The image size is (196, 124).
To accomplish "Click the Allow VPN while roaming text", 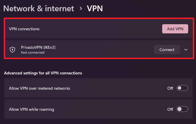I will [x=32, y=109].
